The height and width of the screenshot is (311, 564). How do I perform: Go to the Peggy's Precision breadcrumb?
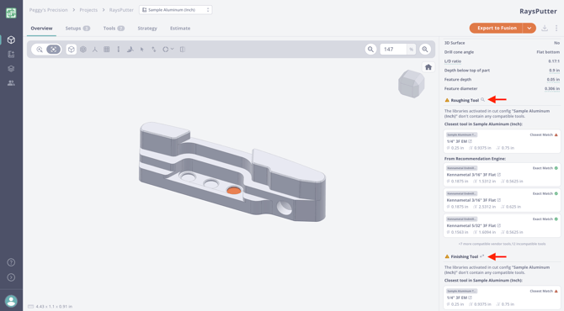pos(49,10)
